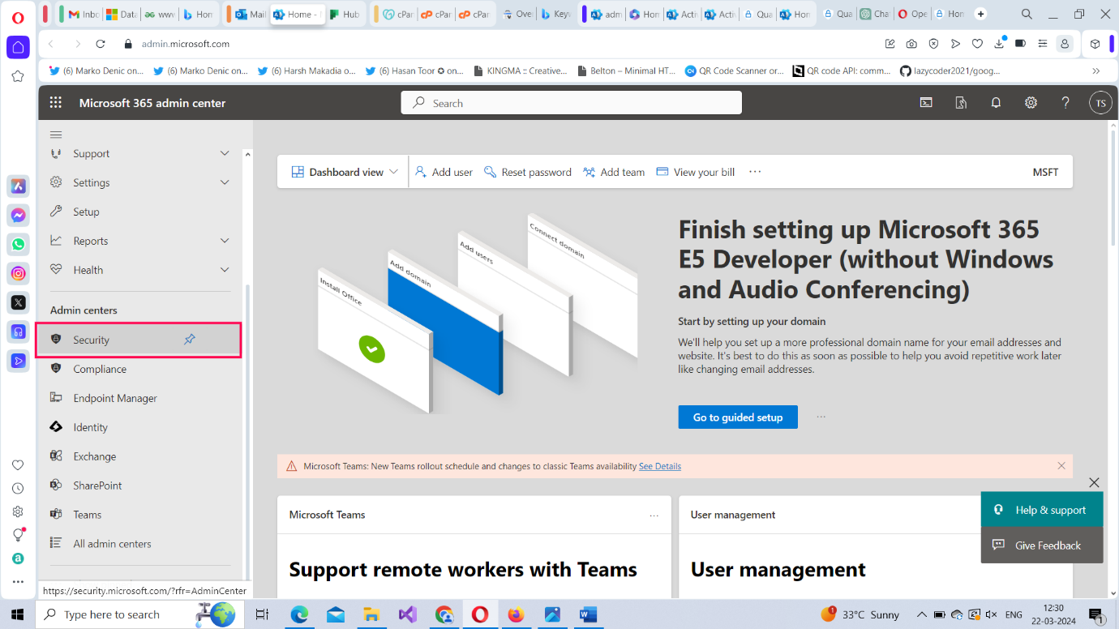Open a new browser tab with the plus button
This screenshot has height=629, width=1119.
pos(981,14)
